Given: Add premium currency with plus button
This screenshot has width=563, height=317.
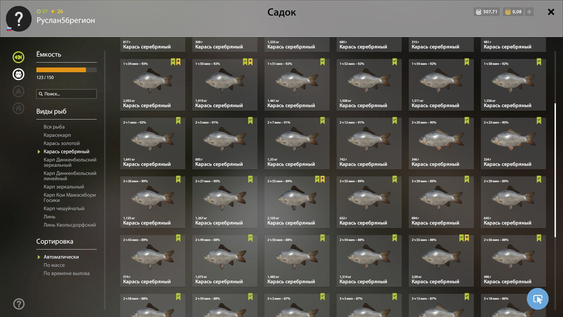Looking at the screenshot, I should 529,12.
